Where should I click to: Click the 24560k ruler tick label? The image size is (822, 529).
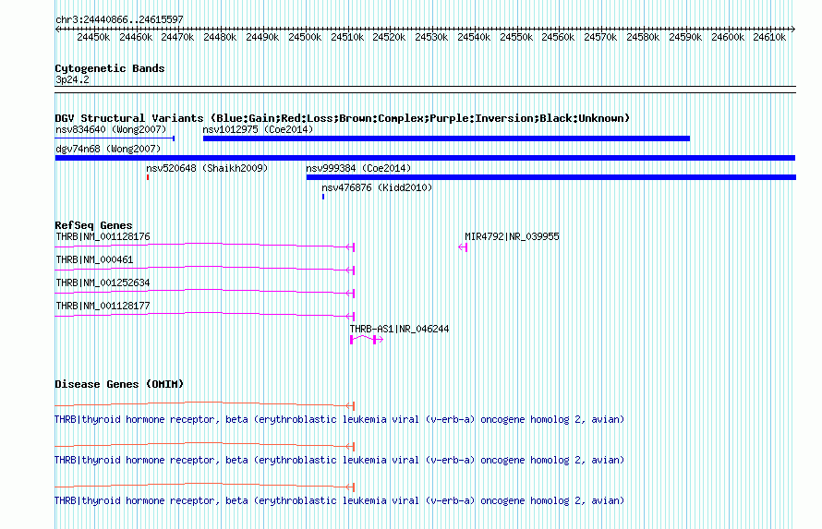558,37
